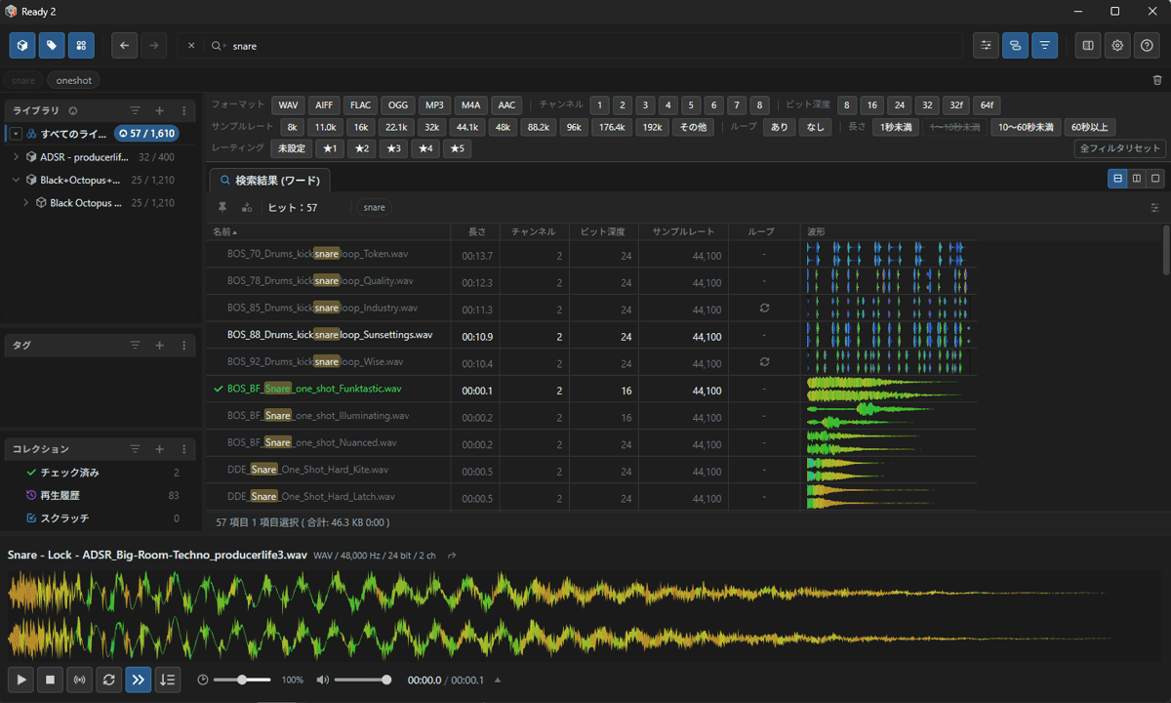Toggle the ★5 rating filter

tap(457, 148)
